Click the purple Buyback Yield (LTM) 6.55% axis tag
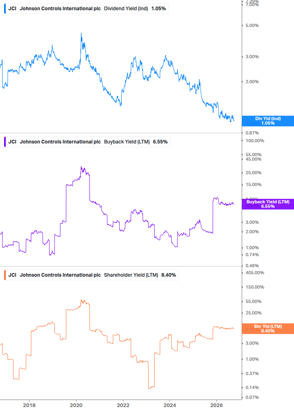Screen dimensions: 294x412 [x=268, y=204]
